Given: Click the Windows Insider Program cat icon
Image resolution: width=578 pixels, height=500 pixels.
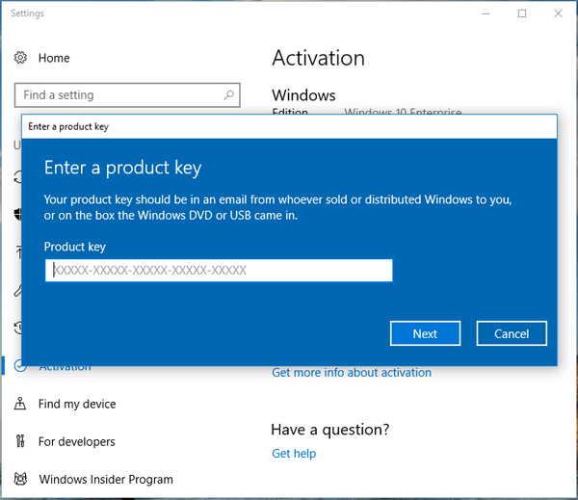Looking at the screenshot, I should tap(20, 479).
